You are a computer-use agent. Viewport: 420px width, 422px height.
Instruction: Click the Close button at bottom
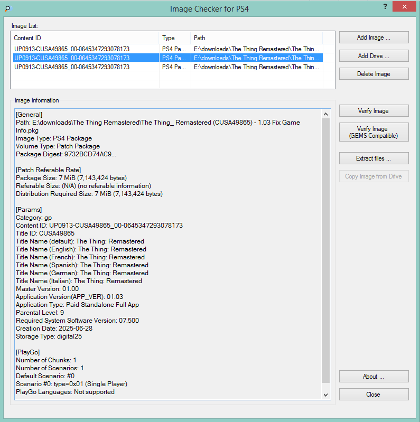tap(374, 395)
